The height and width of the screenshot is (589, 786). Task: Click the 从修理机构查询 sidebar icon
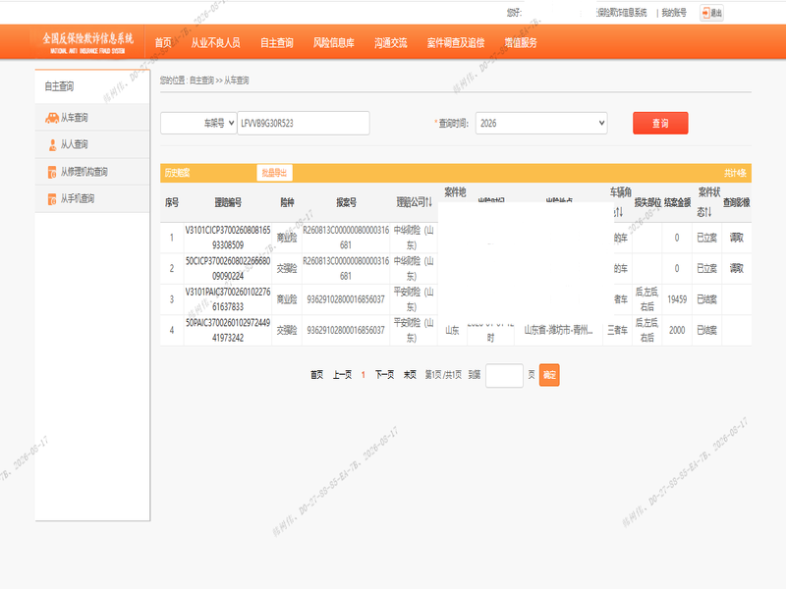pos(52,172)
